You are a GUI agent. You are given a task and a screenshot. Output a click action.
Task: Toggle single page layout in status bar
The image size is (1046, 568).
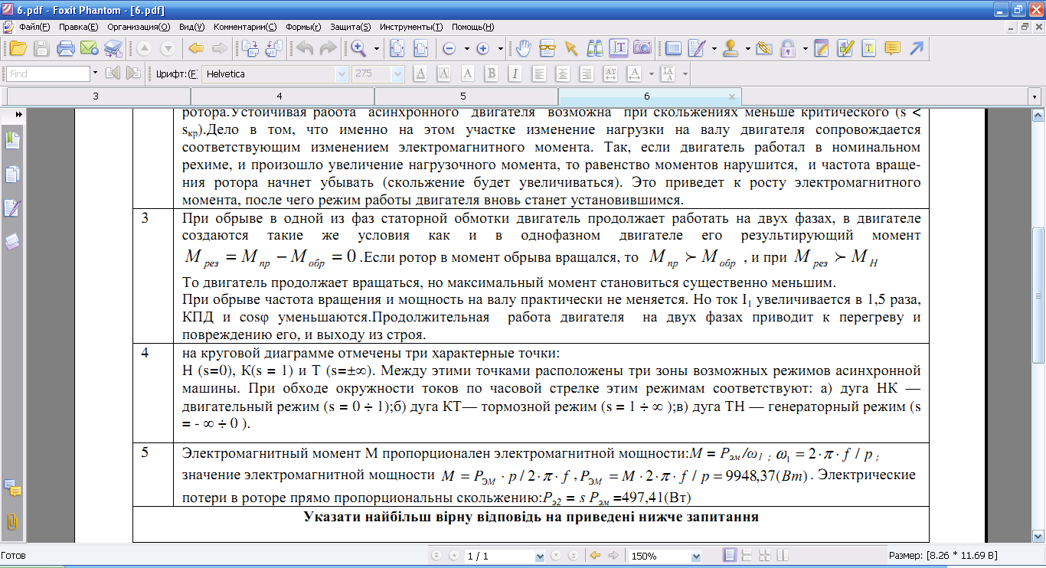730,556
